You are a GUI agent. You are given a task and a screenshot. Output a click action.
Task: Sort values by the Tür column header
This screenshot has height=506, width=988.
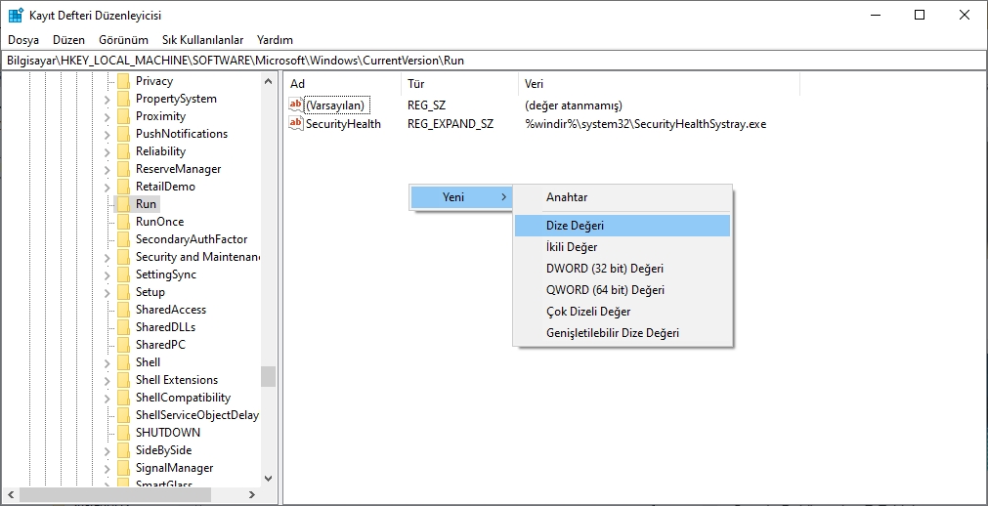(x=459, y=84)
